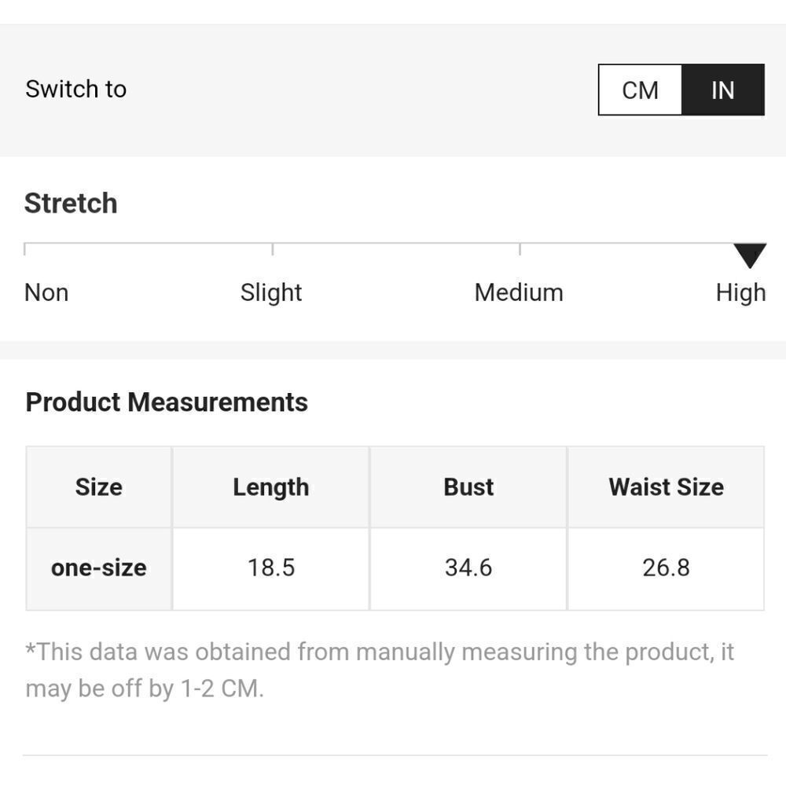This screenshot has width=786, height=786.
Task: Click the 26.8 waist value cell
Action: tap(667, 568)
